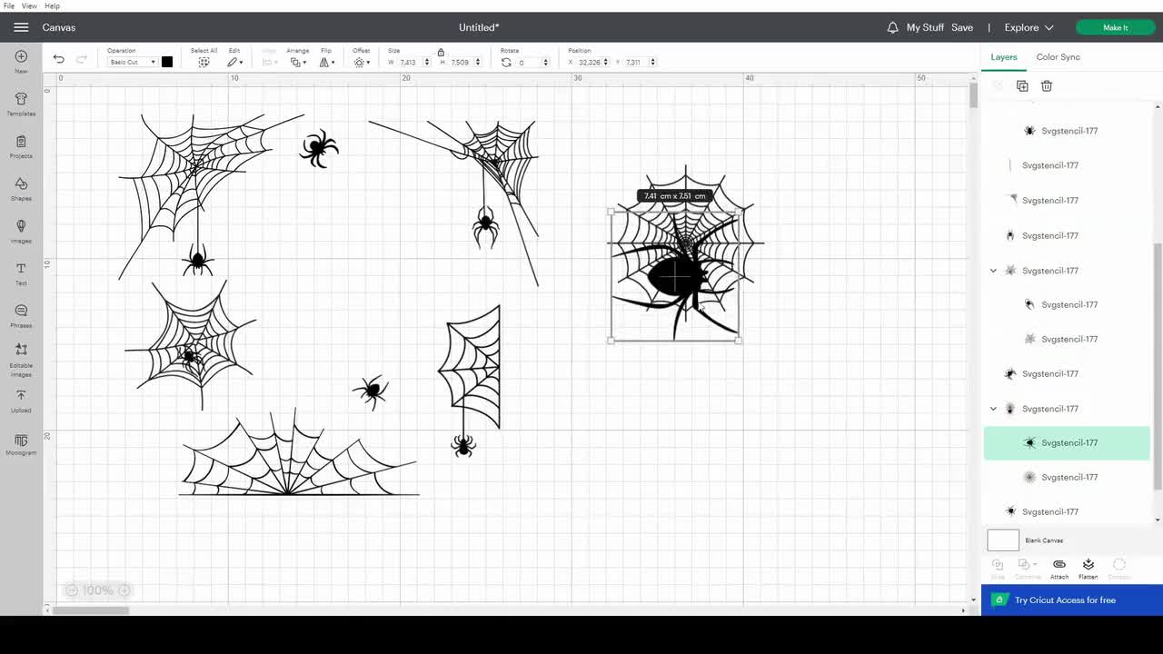Image resolution: width=1163 pixels, height=654 pixels.
Task: Collapse the expanded Svgstencil-177 group chevron
Action: click(x=993, y=408)
